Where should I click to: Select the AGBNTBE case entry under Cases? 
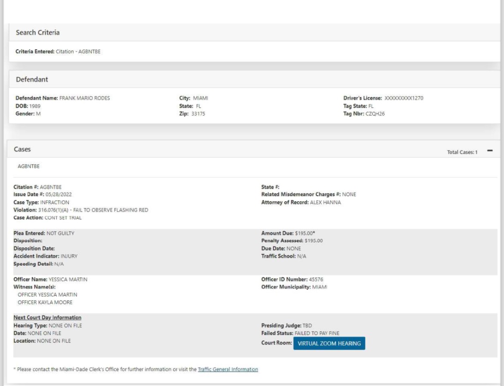26,165
